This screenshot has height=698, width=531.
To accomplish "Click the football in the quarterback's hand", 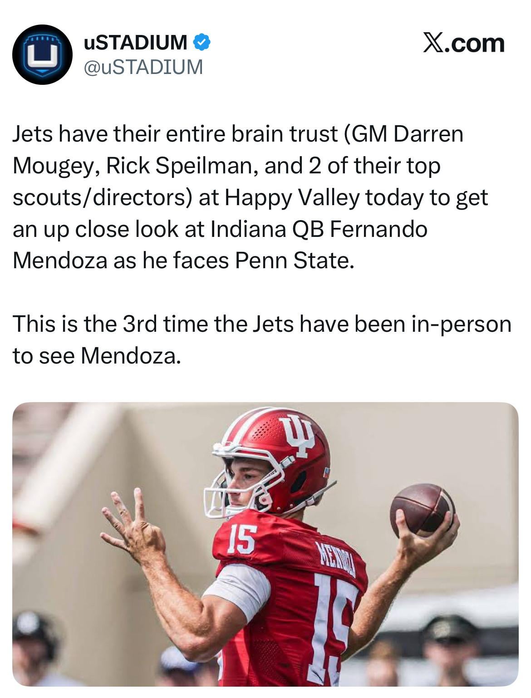I will 422,509.
